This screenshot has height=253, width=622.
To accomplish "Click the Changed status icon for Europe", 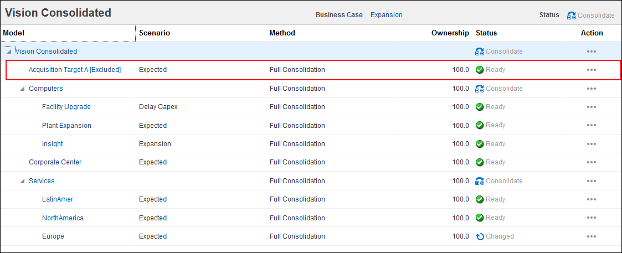I will tap(480, 236).
